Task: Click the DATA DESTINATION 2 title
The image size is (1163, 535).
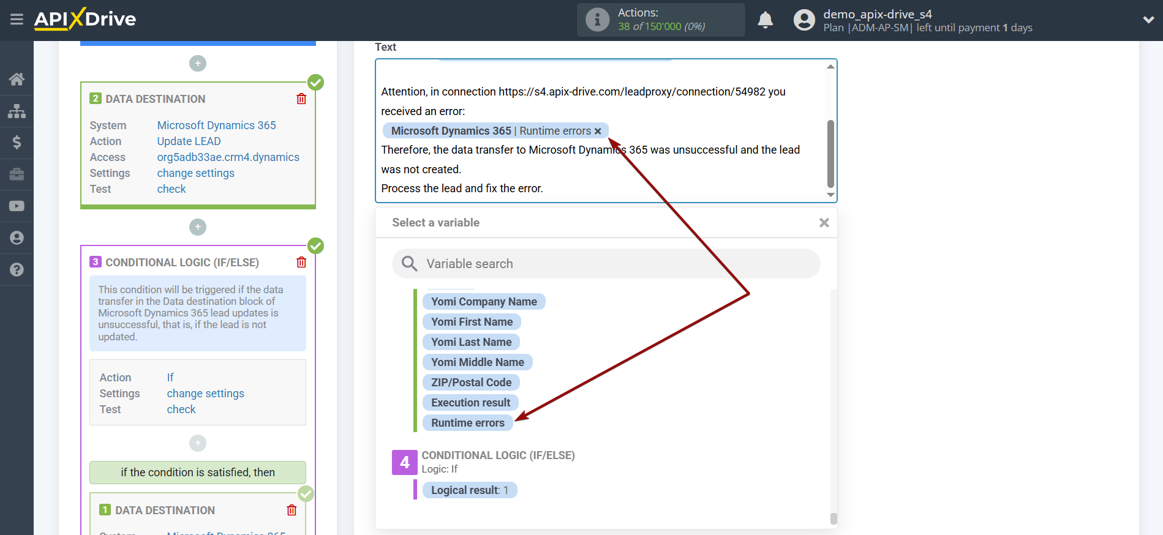Action: (156, 99)
